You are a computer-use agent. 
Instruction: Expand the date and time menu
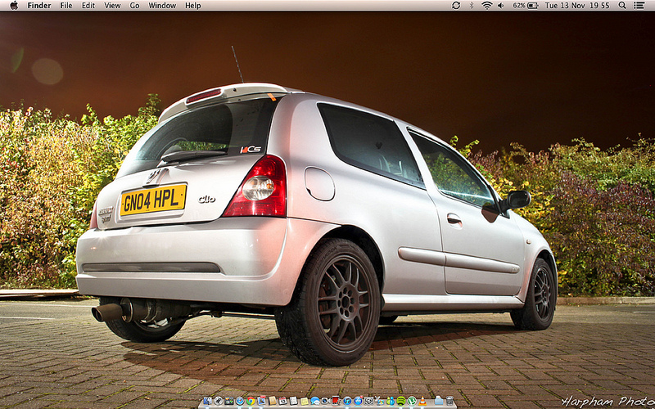coord(576,5)
